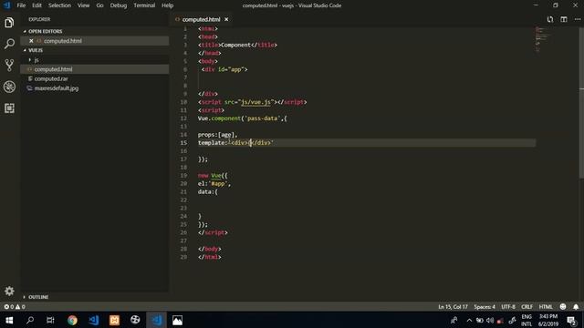
Task: Place cursor on line 16 of the code
Action: click(x=367, y=151)
